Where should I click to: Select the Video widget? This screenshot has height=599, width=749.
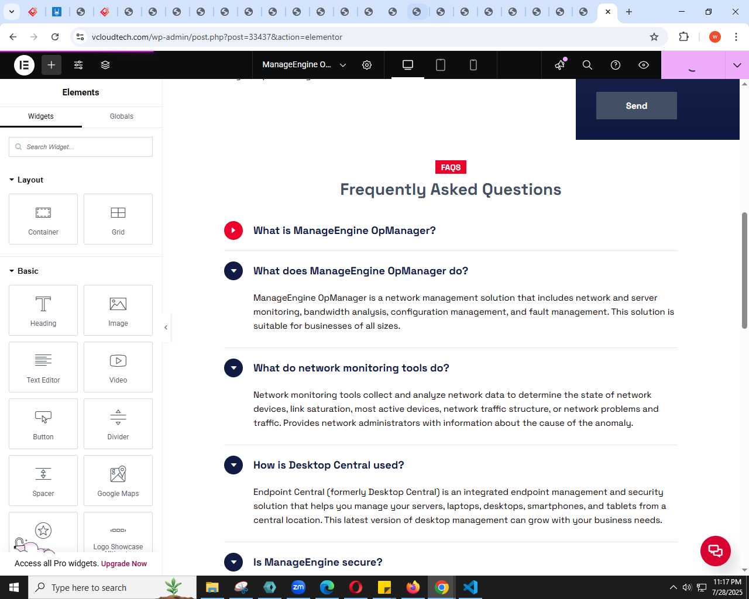(118, 367)
